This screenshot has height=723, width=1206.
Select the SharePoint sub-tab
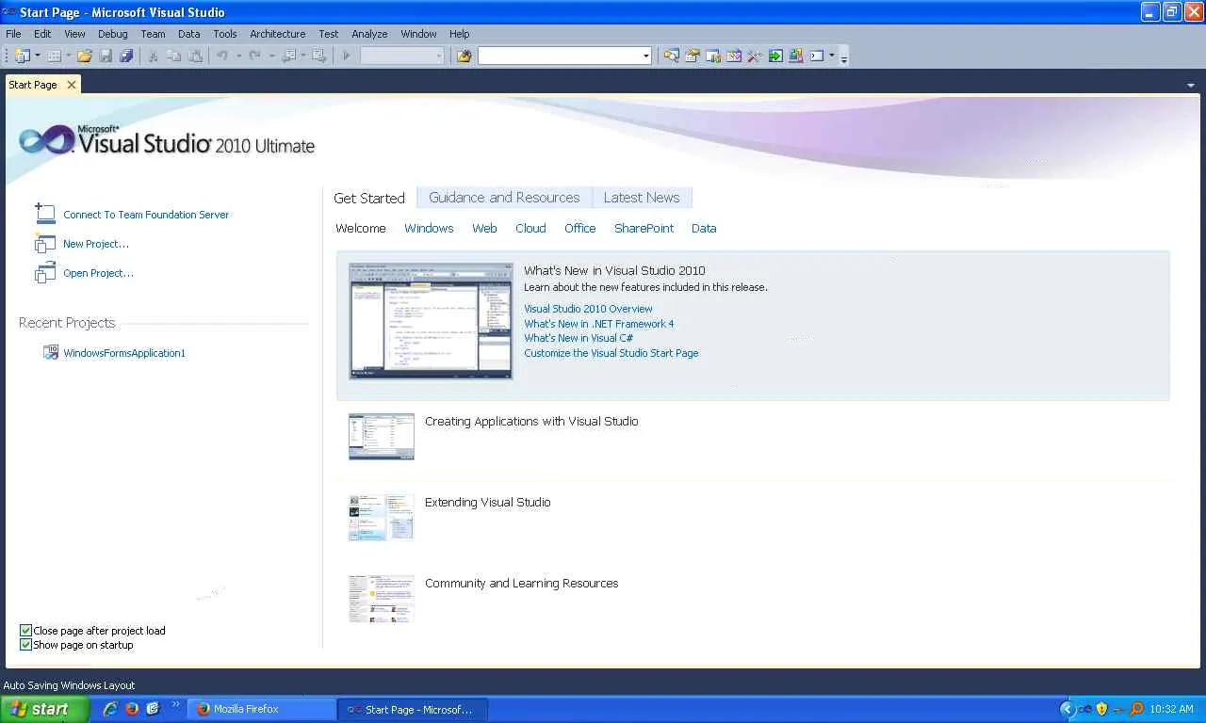pyautogui.click(x=644, y=229)
